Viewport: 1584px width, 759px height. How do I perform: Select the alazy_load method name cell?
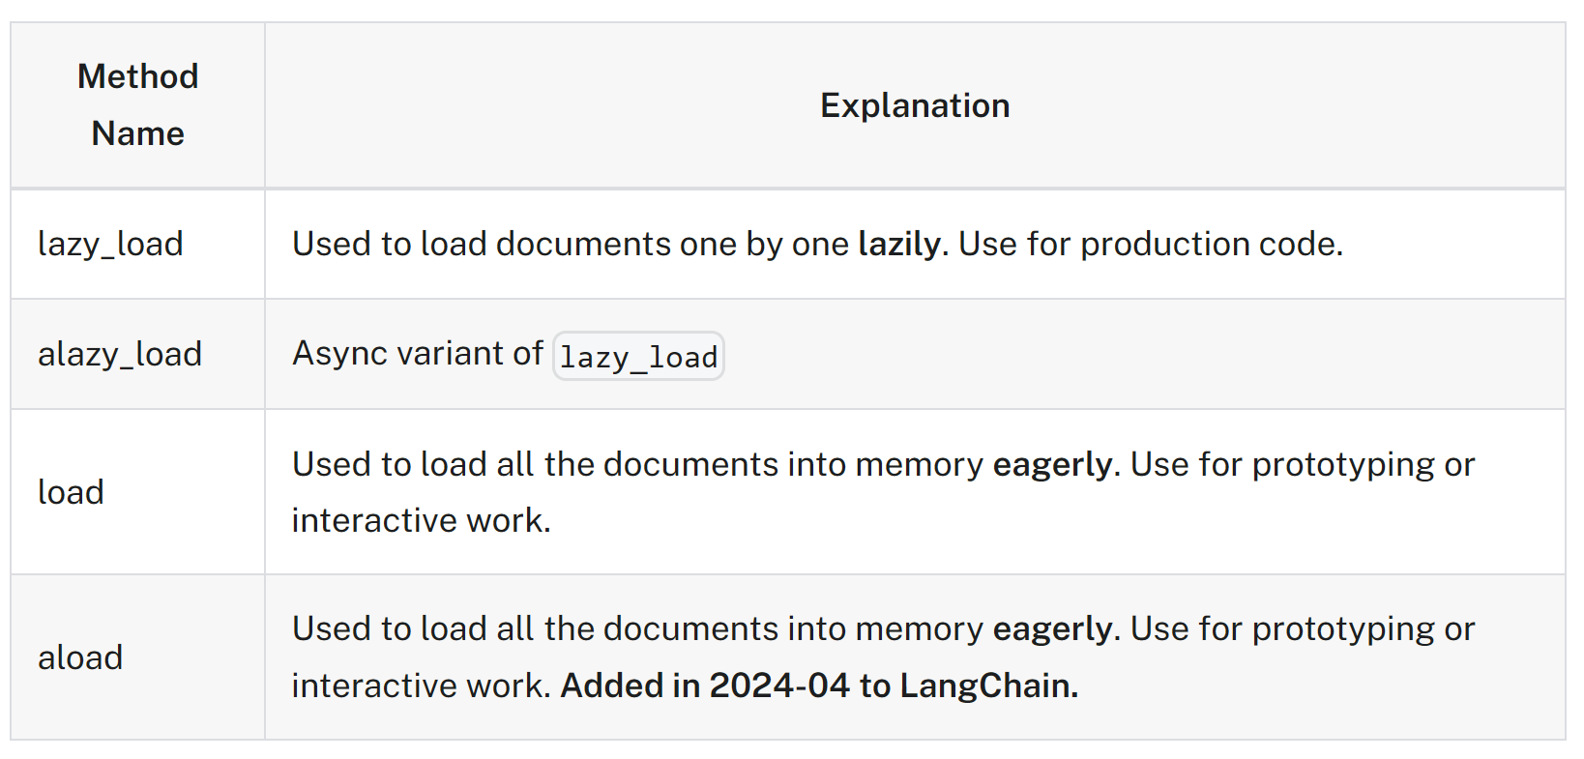(120, 354)
